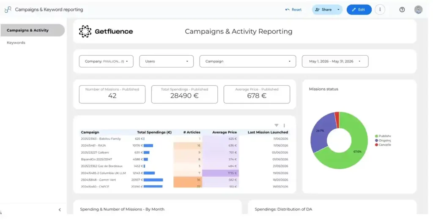The height and width of the screenshot is (222, 433).
Task: Sort by Average Price column header
Action: coord(225,133)
